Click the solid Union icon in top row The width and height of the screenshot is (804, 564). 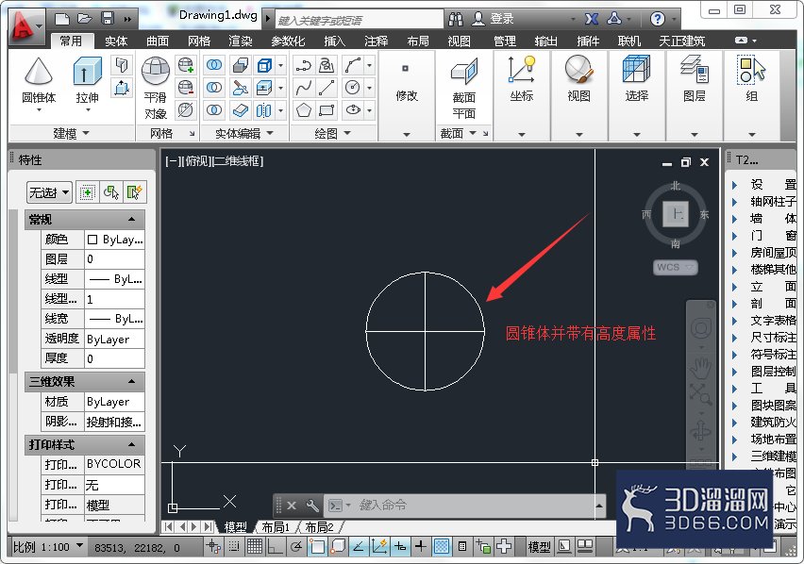pos(214,65)
